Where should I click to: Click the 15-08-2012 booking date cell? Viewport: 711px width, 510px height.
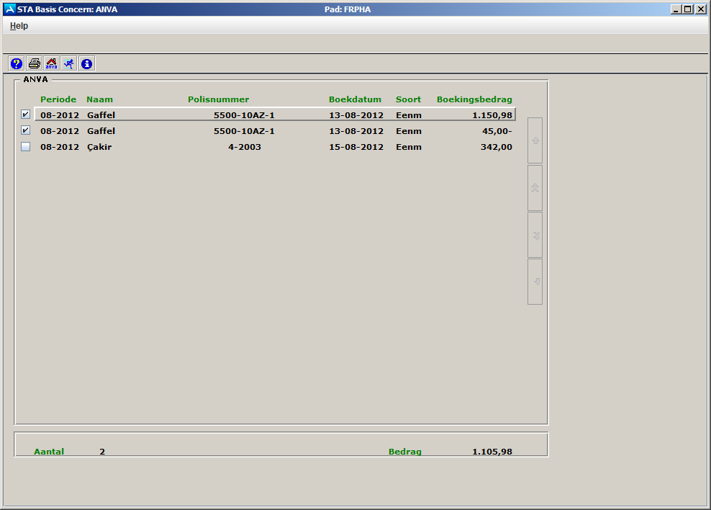(356, 147)
